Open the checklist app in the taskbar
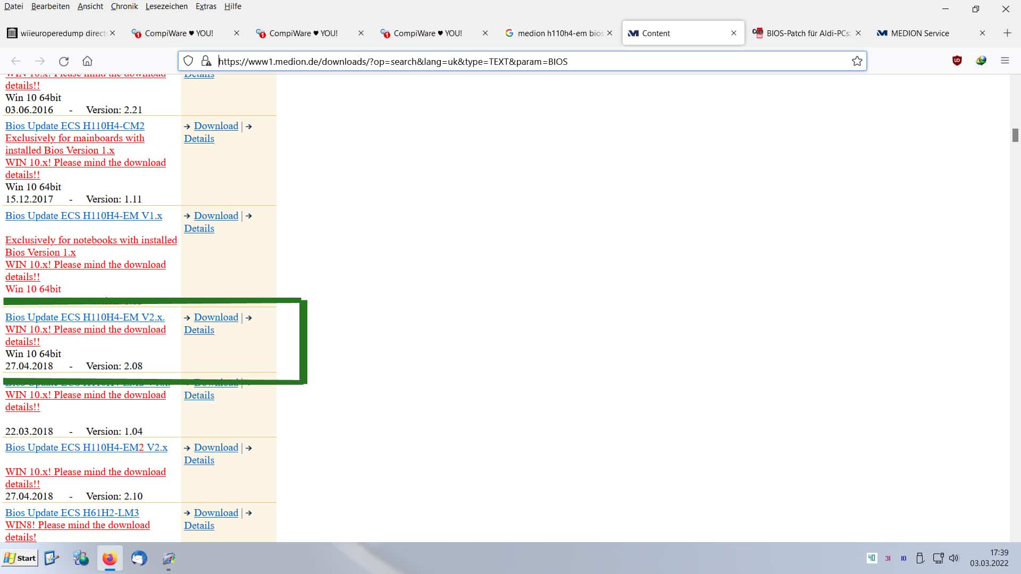 click(x=52, y=558)
